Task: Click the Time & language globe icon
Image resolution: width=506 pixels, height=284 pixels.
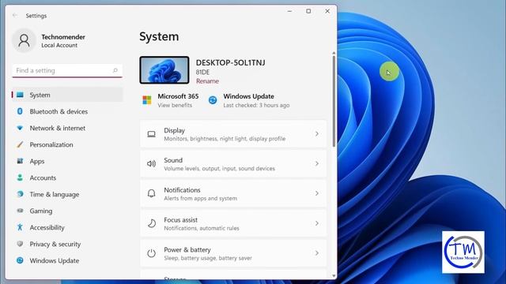Action: (20, 194)
